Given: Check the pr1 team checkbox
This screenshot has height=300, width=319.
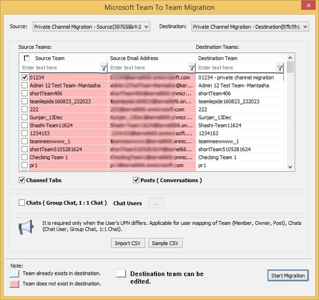Looking at the screenshot, I should click(25, 165).
